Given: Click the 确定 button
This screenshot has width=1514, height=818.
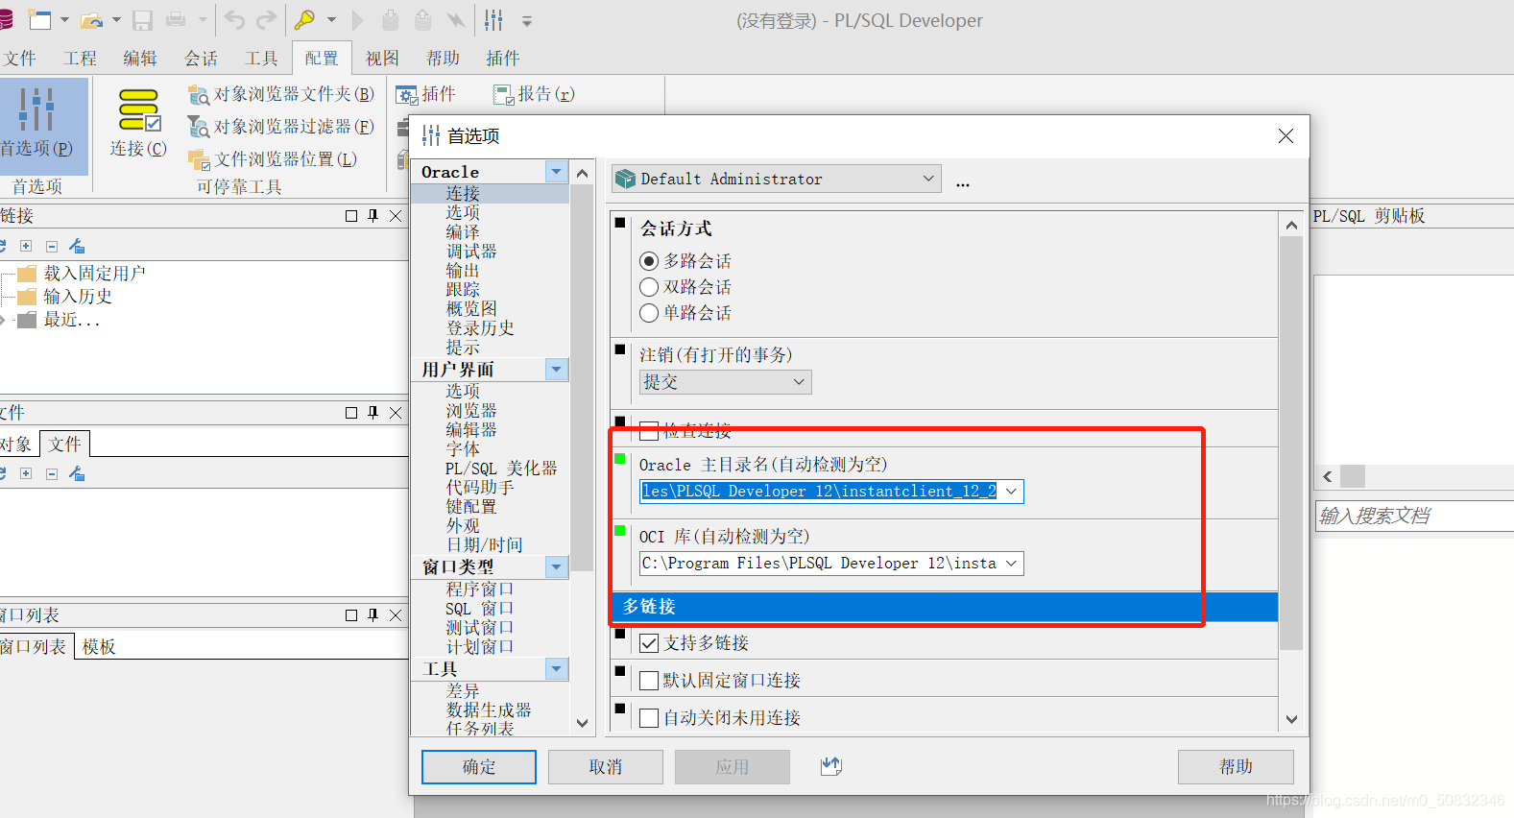Looking at the screenshot, I should click(479, 767).
